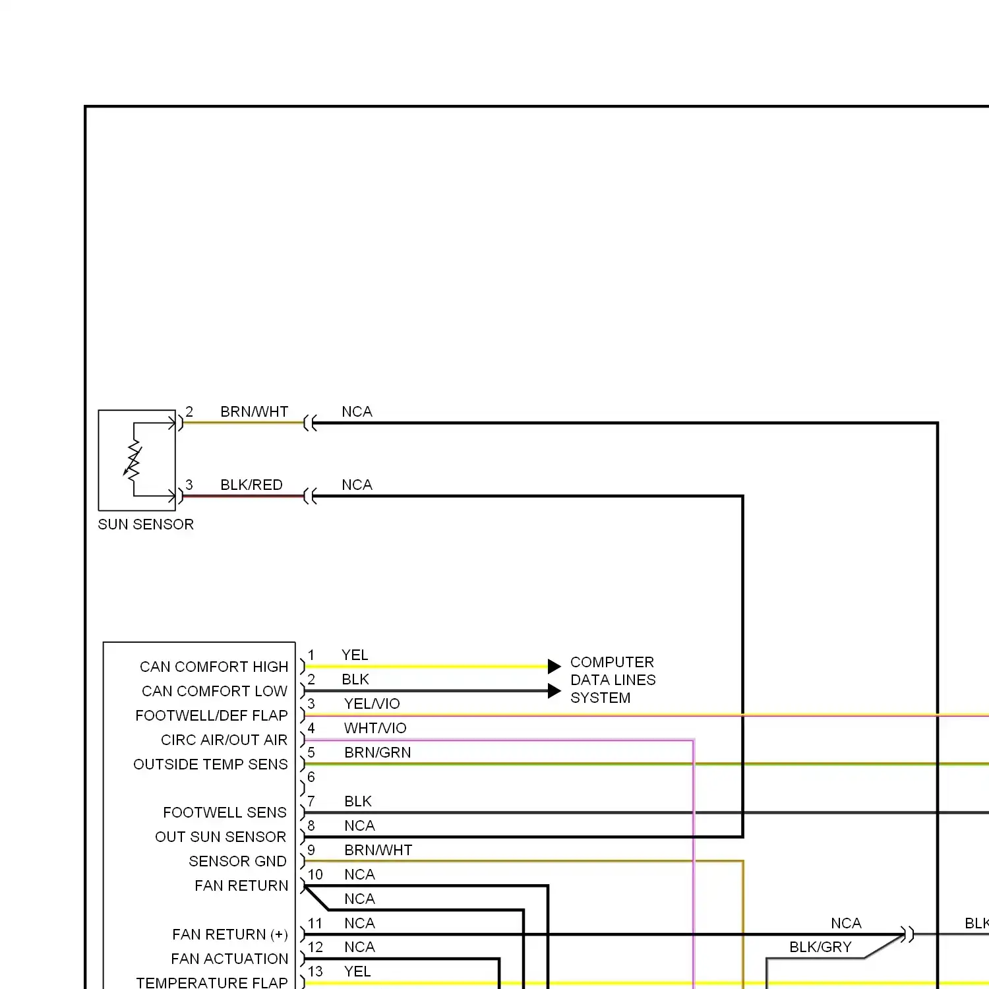This screenshot has height=989, width=989.
Task: Click the NCA wire label at pin 11
Action: (359, 923)
